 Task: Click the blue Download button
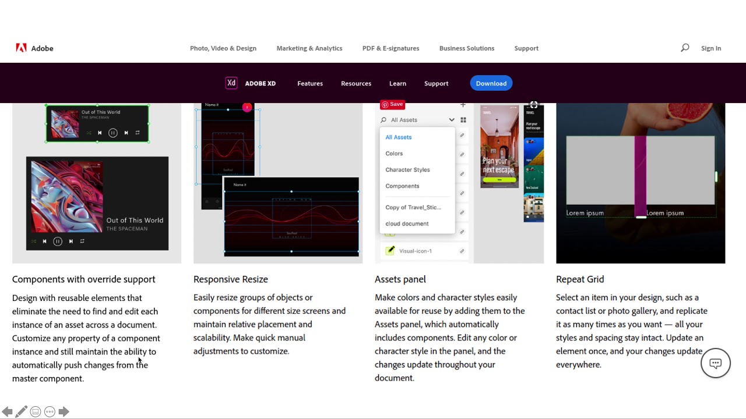[x=491, y=83]
